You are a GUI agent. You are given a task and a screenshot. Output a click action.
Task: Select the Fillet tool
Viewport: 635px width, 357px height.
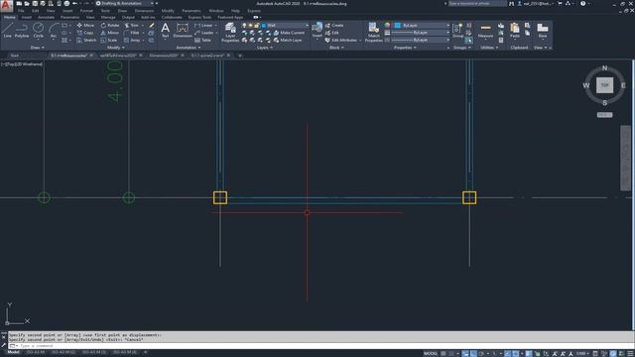[132, 33]
